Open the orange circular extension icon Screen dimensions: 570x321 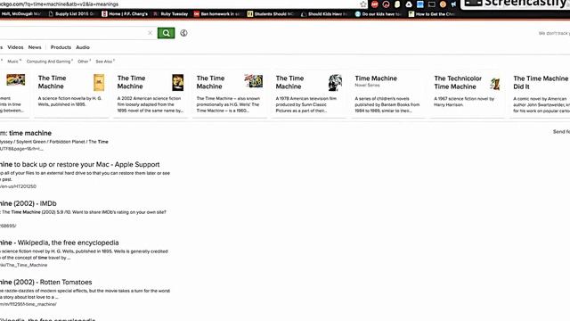443,4
